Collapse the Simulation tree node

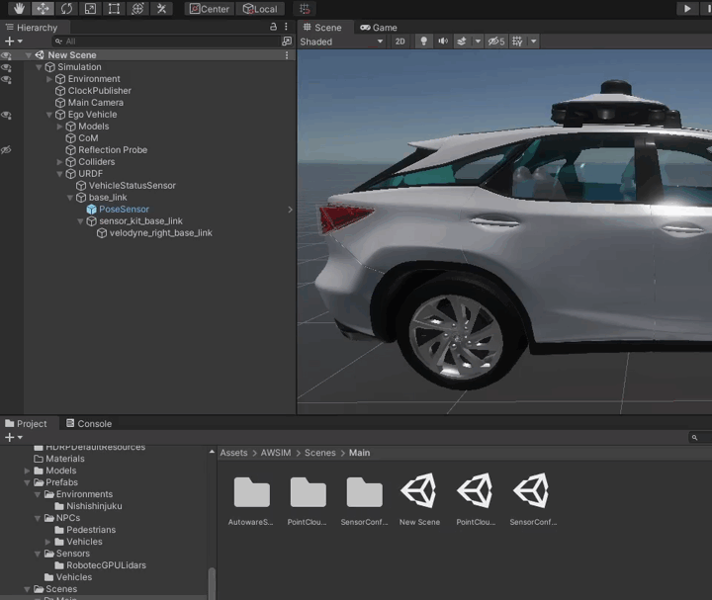[x=39, y=67]
